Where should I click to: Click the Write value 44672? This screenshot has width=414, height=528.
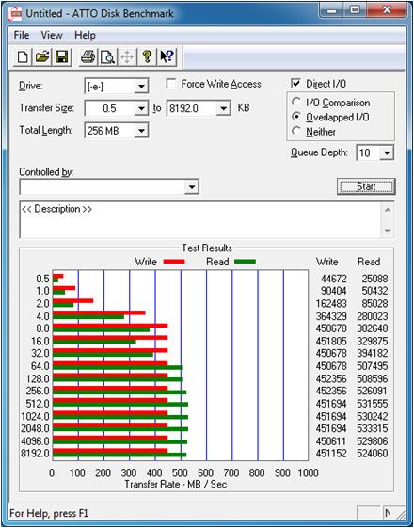334,279
